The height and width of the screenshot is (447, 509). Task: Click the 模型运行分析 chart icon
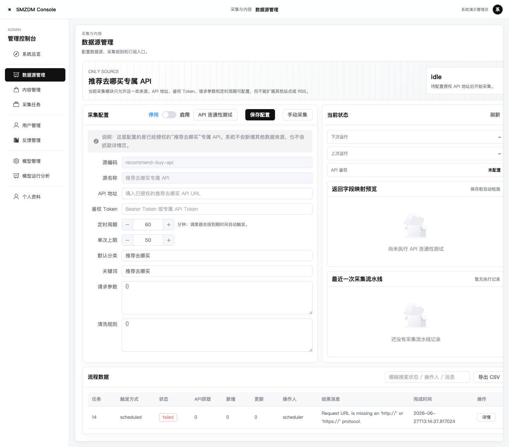coord(16,176)
